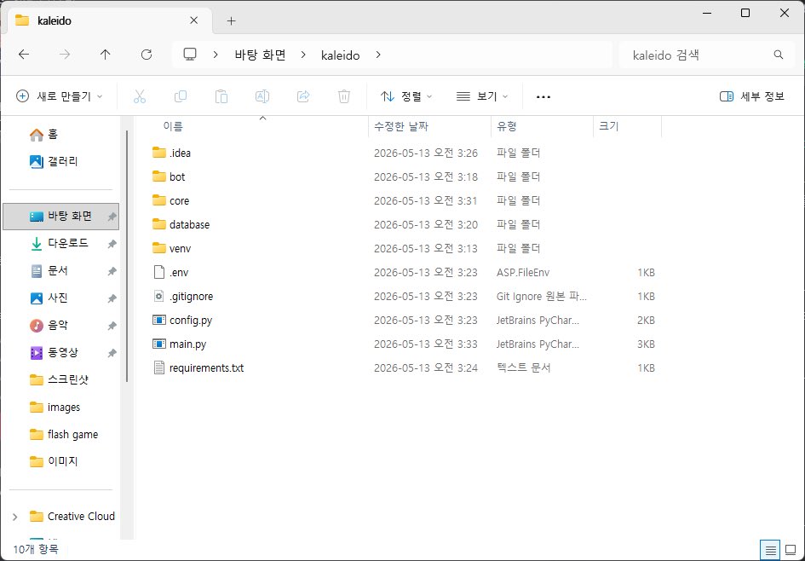Image resolution: width=805 pixels, height=561 pixels.
Task: Refresh the kaleido folder view
Action: point(147,55)
